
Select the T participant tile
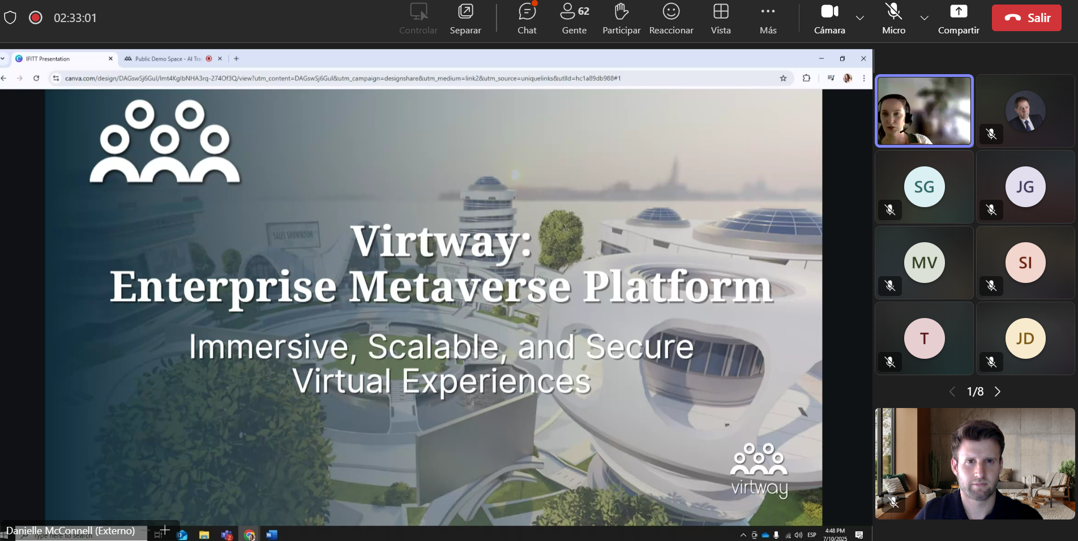tap(924, 338)
